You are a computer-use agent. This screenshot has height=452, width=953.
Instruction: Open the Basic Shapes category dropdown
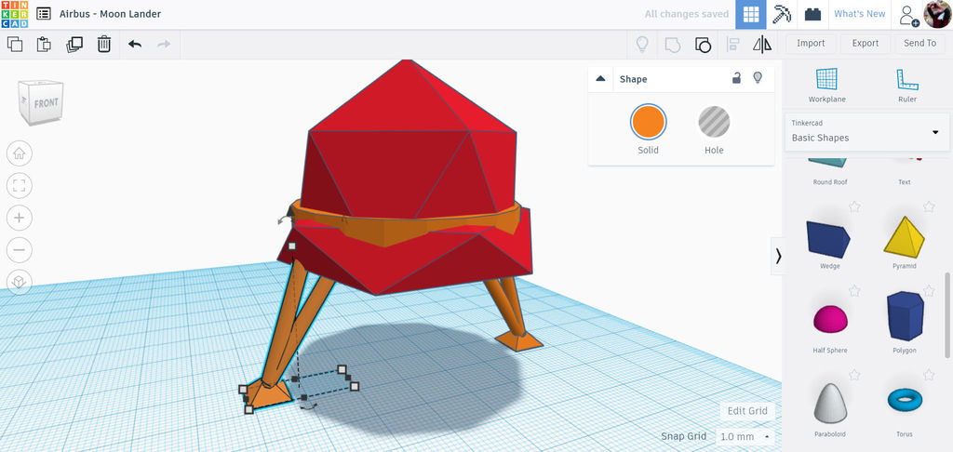866,131
